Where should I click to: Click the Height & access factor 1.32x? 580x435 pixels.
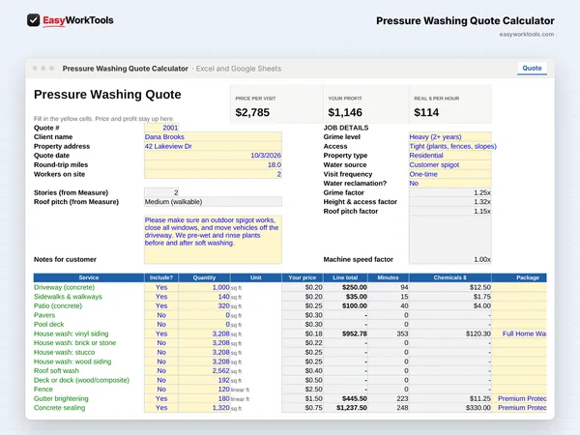point(450,202)
